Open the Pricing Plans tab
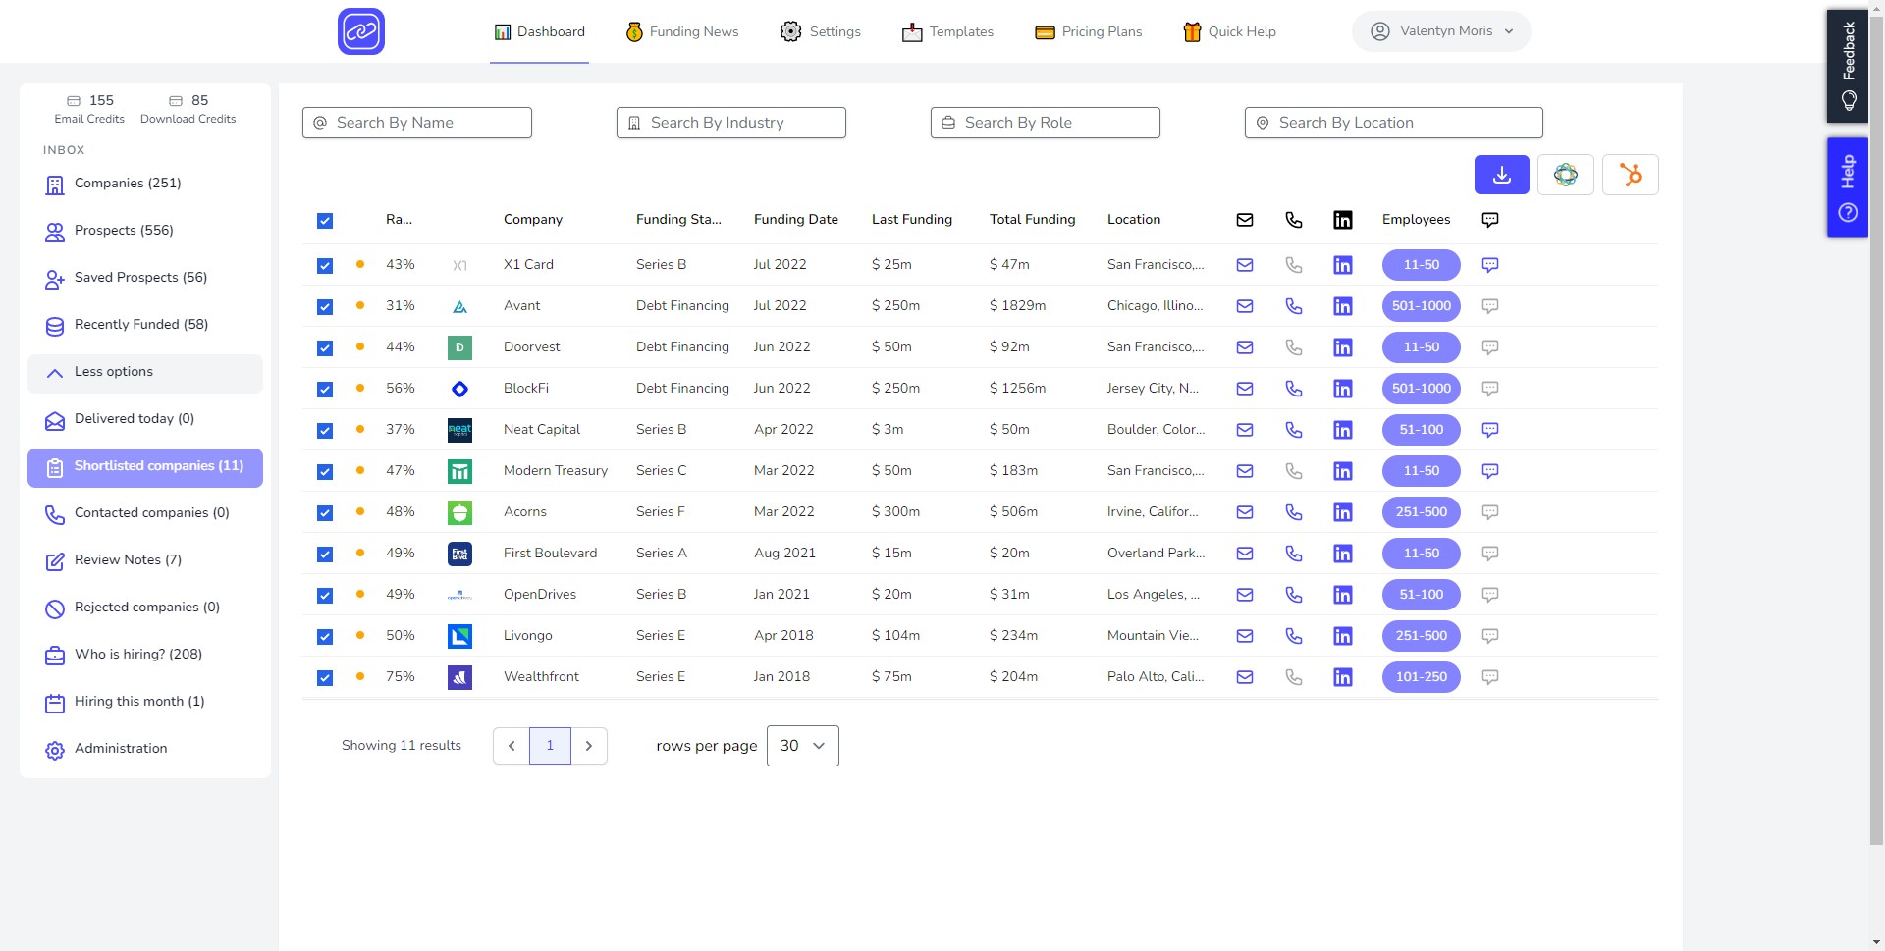This screenshot has height=951, width=1885. pyautogui.click(x=1089, y=32)
